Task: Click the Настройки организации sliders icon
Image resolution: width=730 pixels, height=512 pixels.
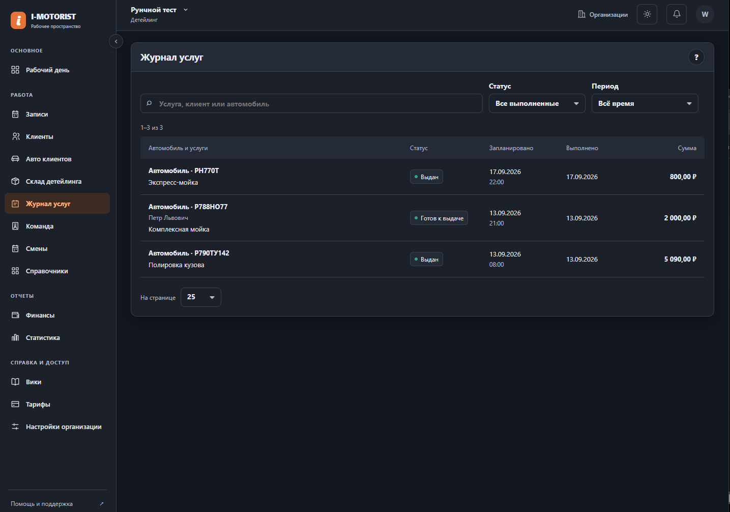Action: click(15, 426)
